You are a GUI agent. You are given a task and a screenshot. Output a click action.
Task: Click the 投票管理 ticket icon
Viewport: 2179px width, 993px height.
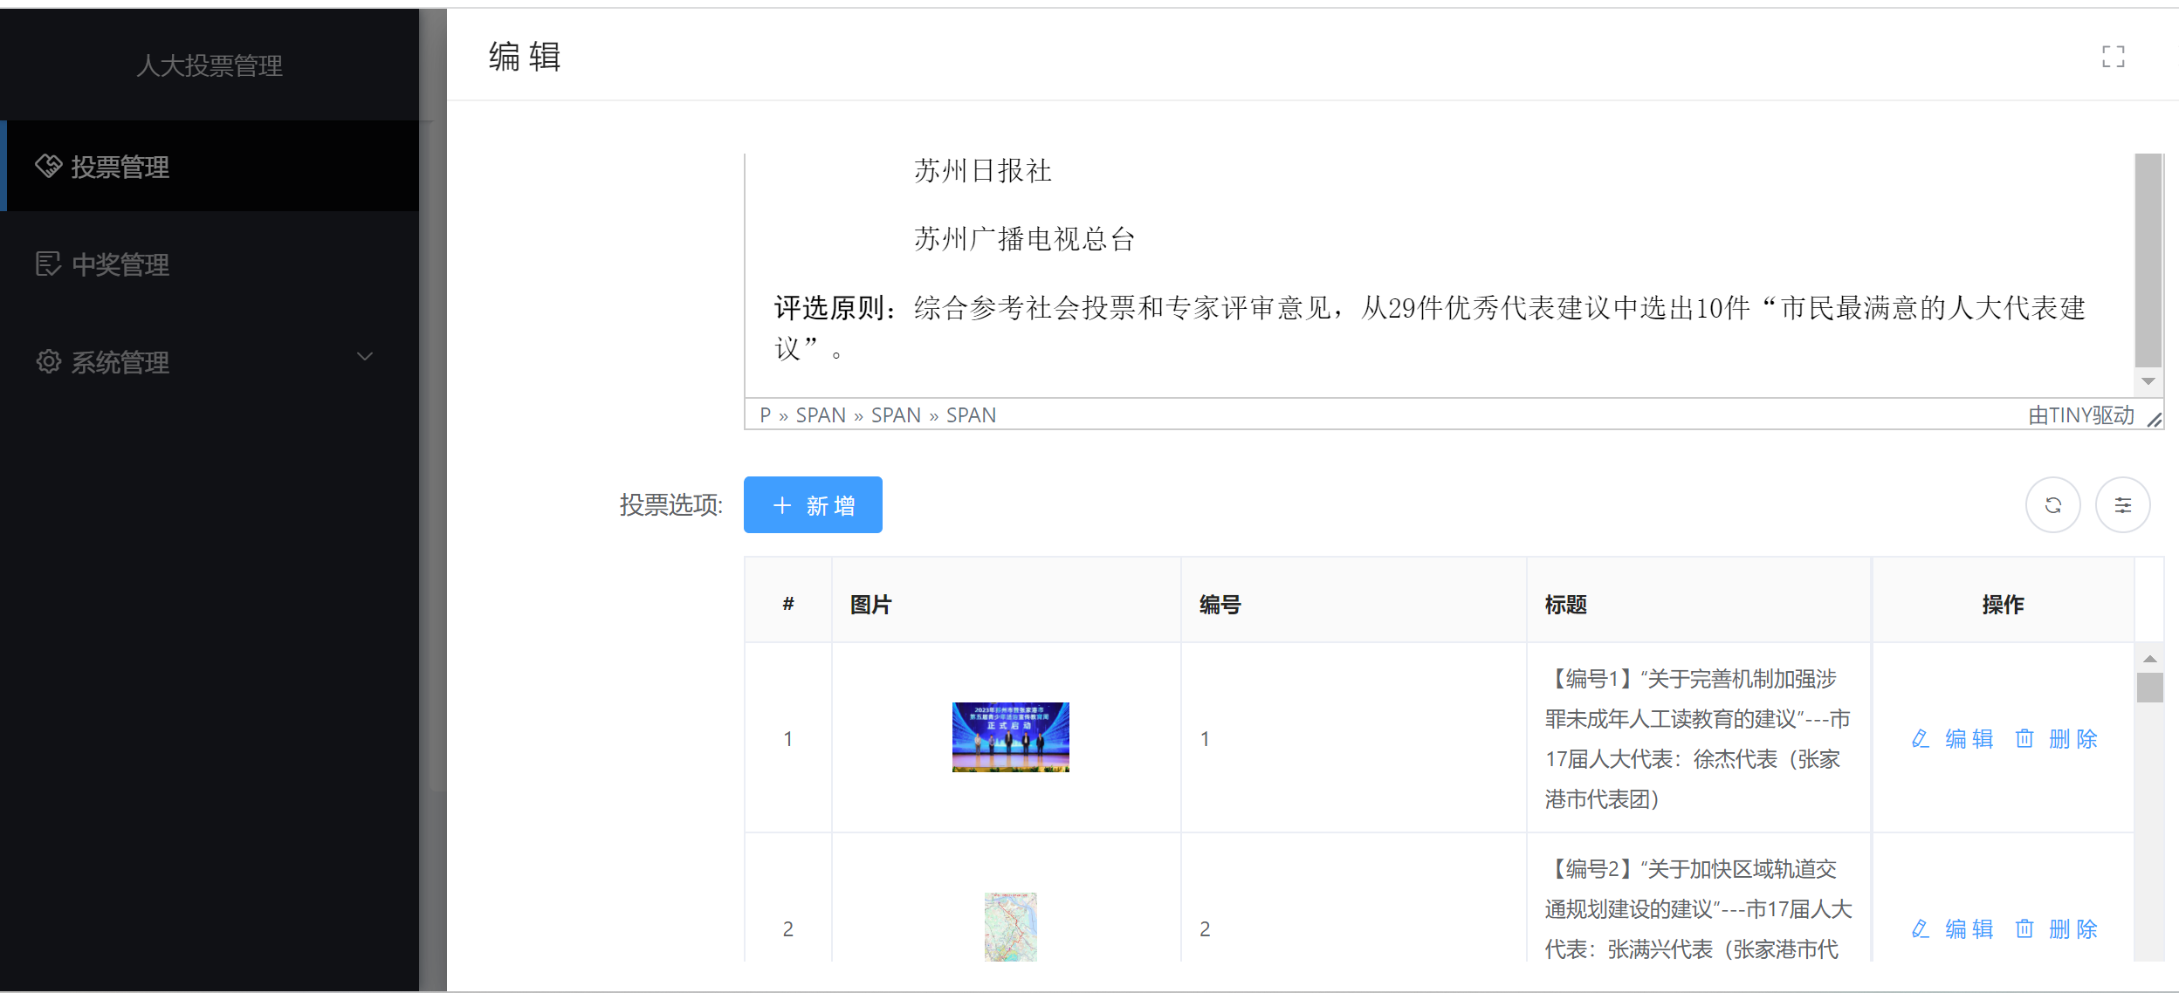(48, 166)
